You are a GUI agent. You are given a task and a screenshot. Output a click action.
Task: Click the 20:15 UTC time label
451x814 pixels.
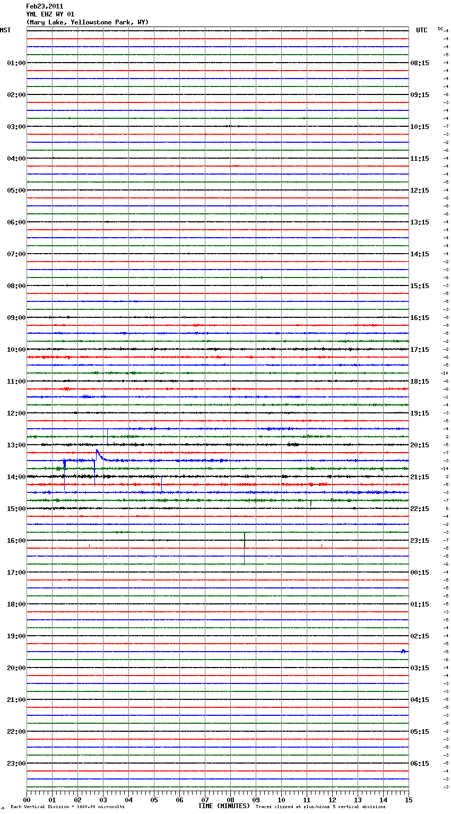click(420, 445)
